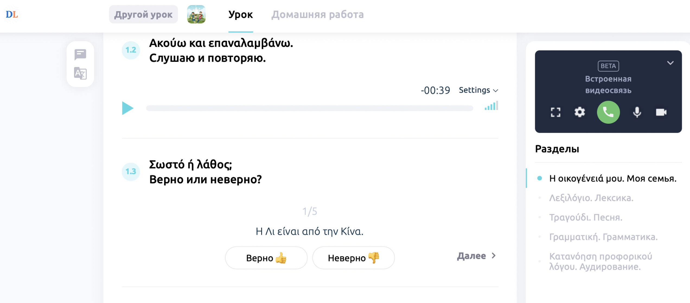Collapse the built-in video call panel
Screen dimensions: 690x303
tap(670, 63)
